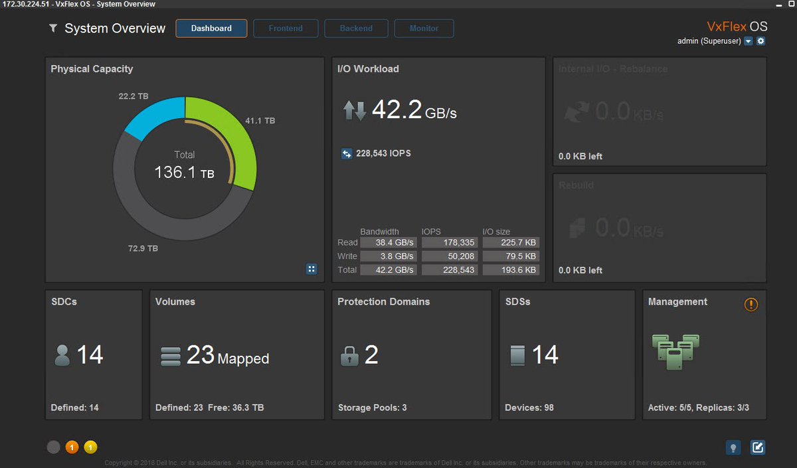Click the orange alert indicator showing 1
The width and height of the screenshot is (797, 468).
point(72,447)
